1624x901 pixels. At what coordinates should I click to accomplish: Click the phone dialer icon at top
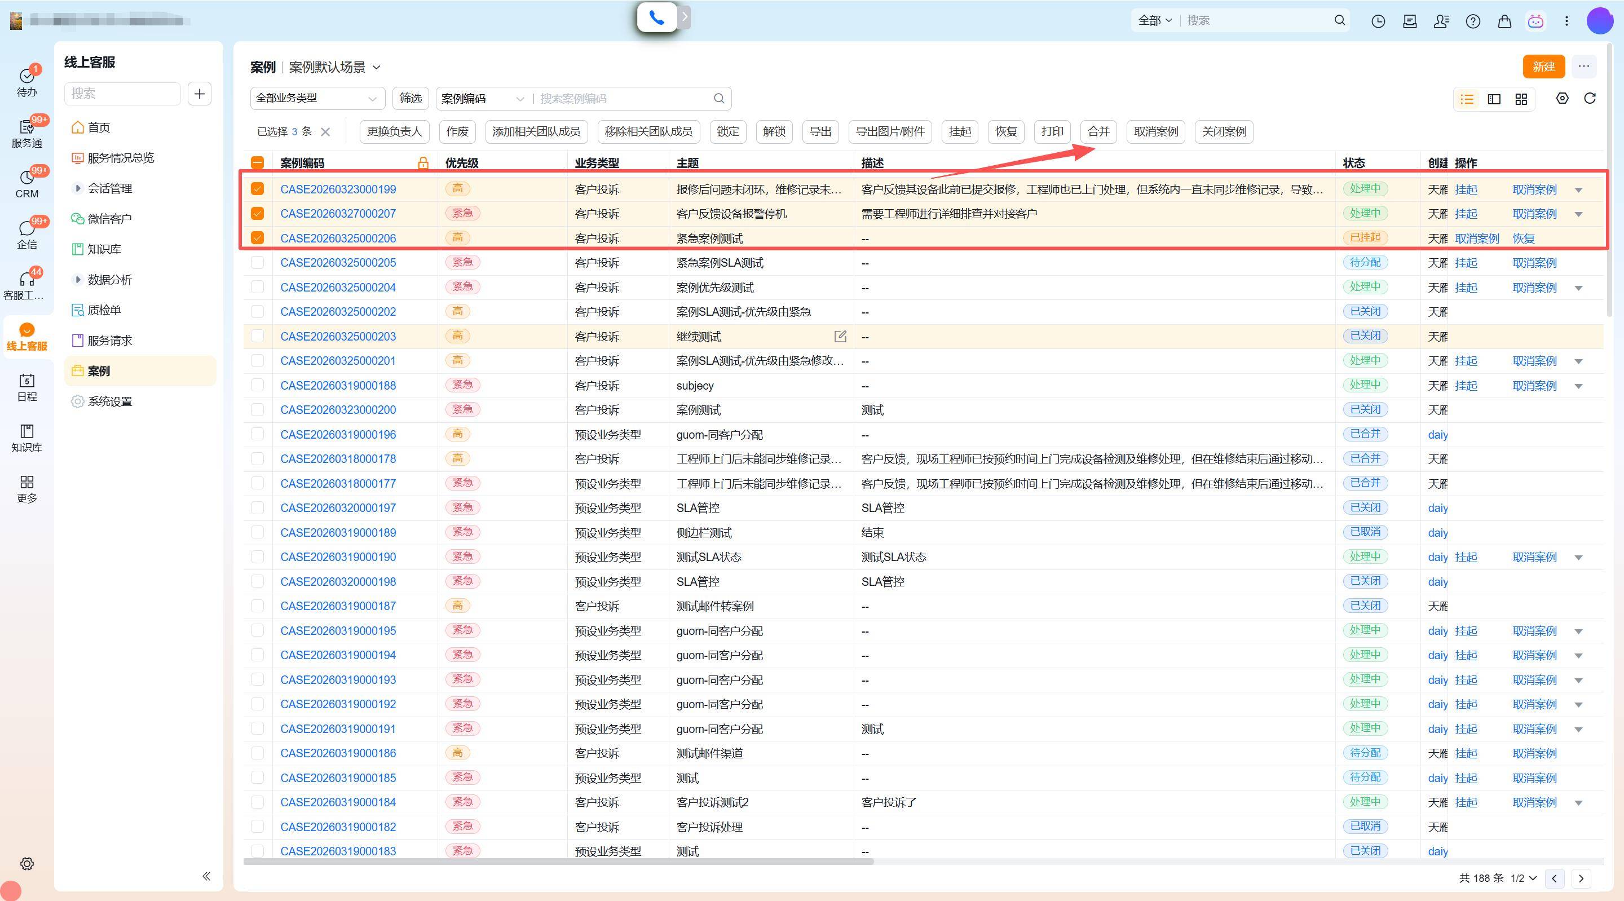click(x=656, y=17)
